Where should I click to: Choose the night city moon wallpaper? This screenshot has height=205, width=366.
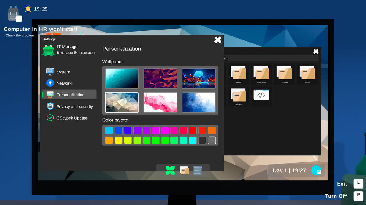tap(199, 78)
